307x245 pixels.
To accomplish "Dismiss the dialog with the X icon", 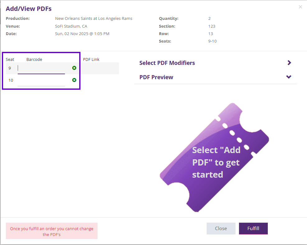I will pos(300,7).
